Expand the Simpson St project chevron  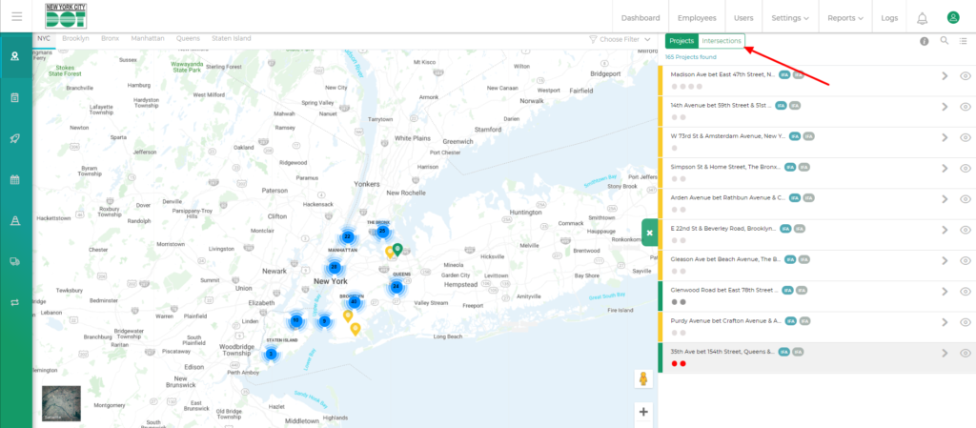point(945,169)
